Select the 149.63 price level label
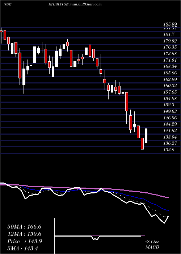Screen dimensions: 181x254 click(170, 111)
